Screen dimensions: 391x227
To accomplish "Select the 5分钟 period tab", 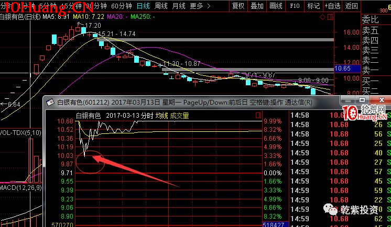I will click(48, 6).
